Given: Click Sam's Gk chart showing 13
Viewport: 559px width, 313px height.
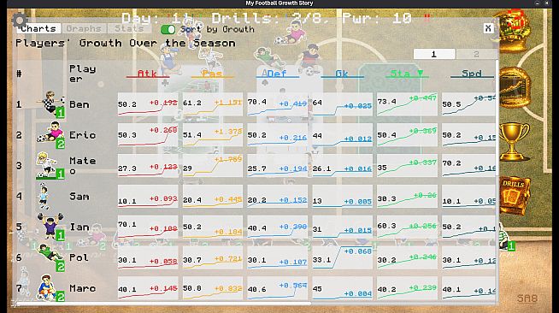Looking at the screenshot, I should 342,196.
